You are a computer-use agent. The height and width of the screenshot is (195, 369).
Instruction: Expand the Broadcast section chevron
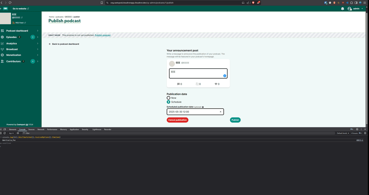click(x=37, y=49)
